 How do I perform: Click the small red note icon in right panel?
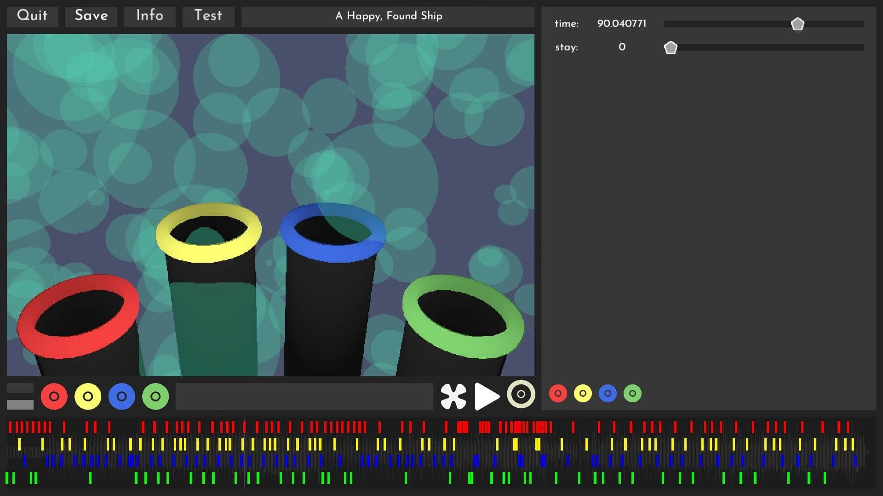click(x=558, y=393)
